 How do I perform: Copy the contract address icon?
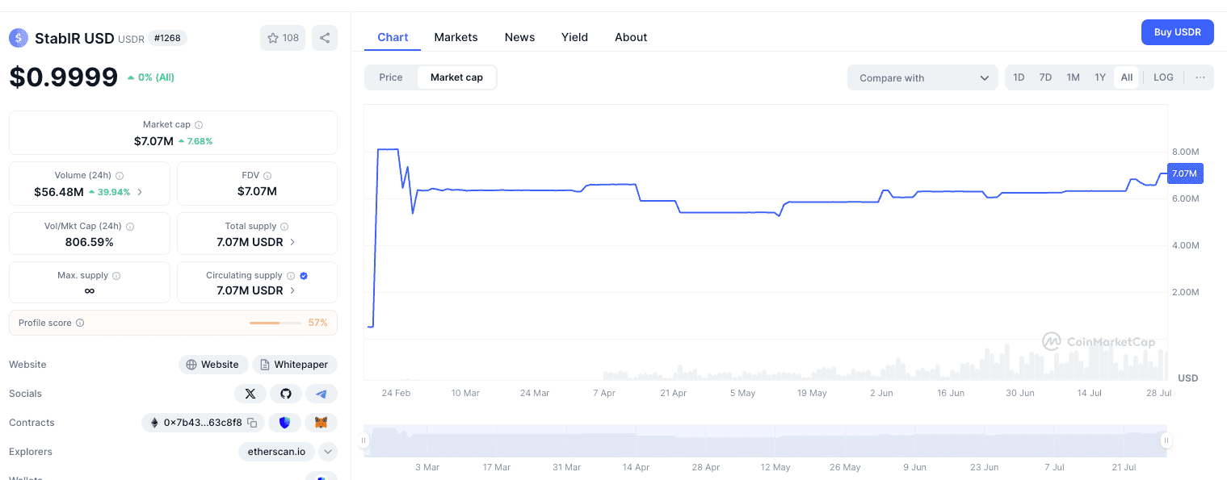(252, 423)
